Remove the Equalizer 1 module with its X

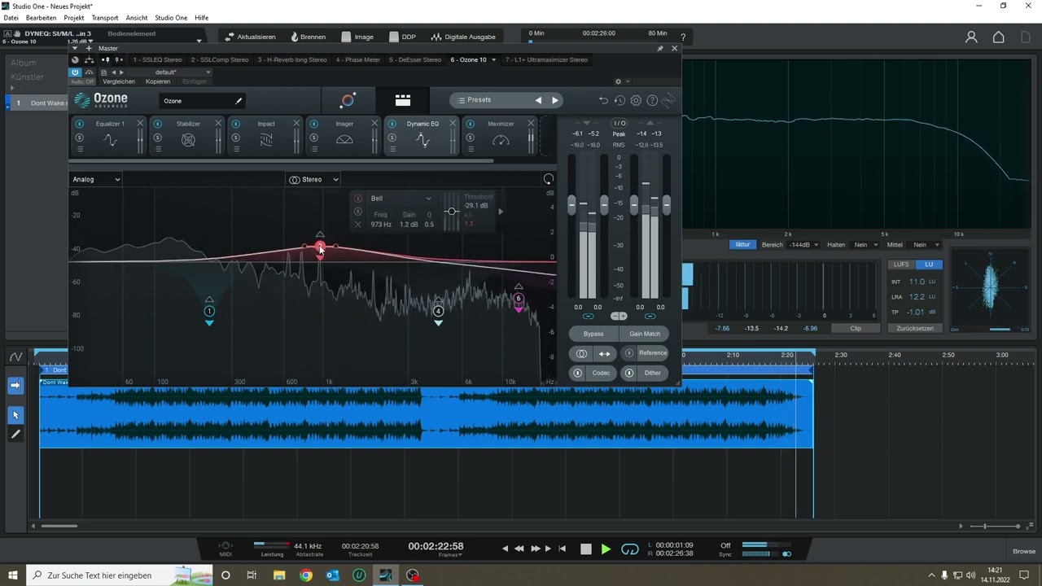coord(140,124)
